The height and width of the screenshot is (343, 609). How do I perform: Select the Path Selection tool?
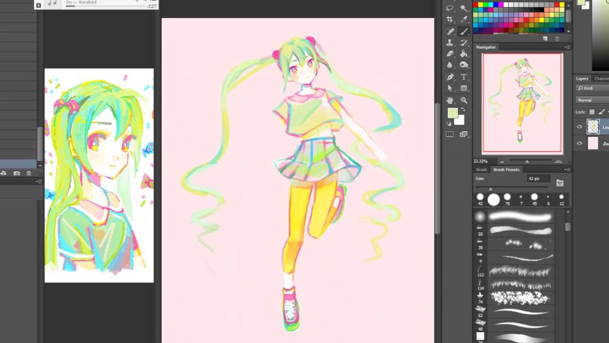pos(450,88)
